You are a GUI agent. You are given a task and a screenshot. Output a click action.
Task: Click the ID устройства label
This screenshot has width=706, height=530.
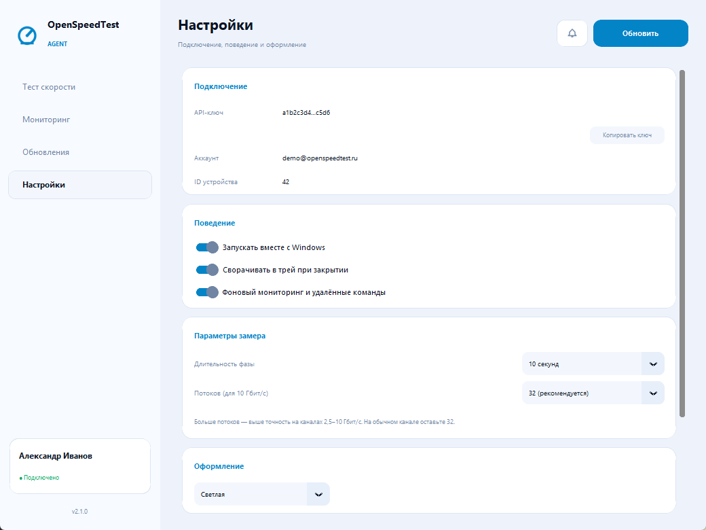click(x=216, y=182)
